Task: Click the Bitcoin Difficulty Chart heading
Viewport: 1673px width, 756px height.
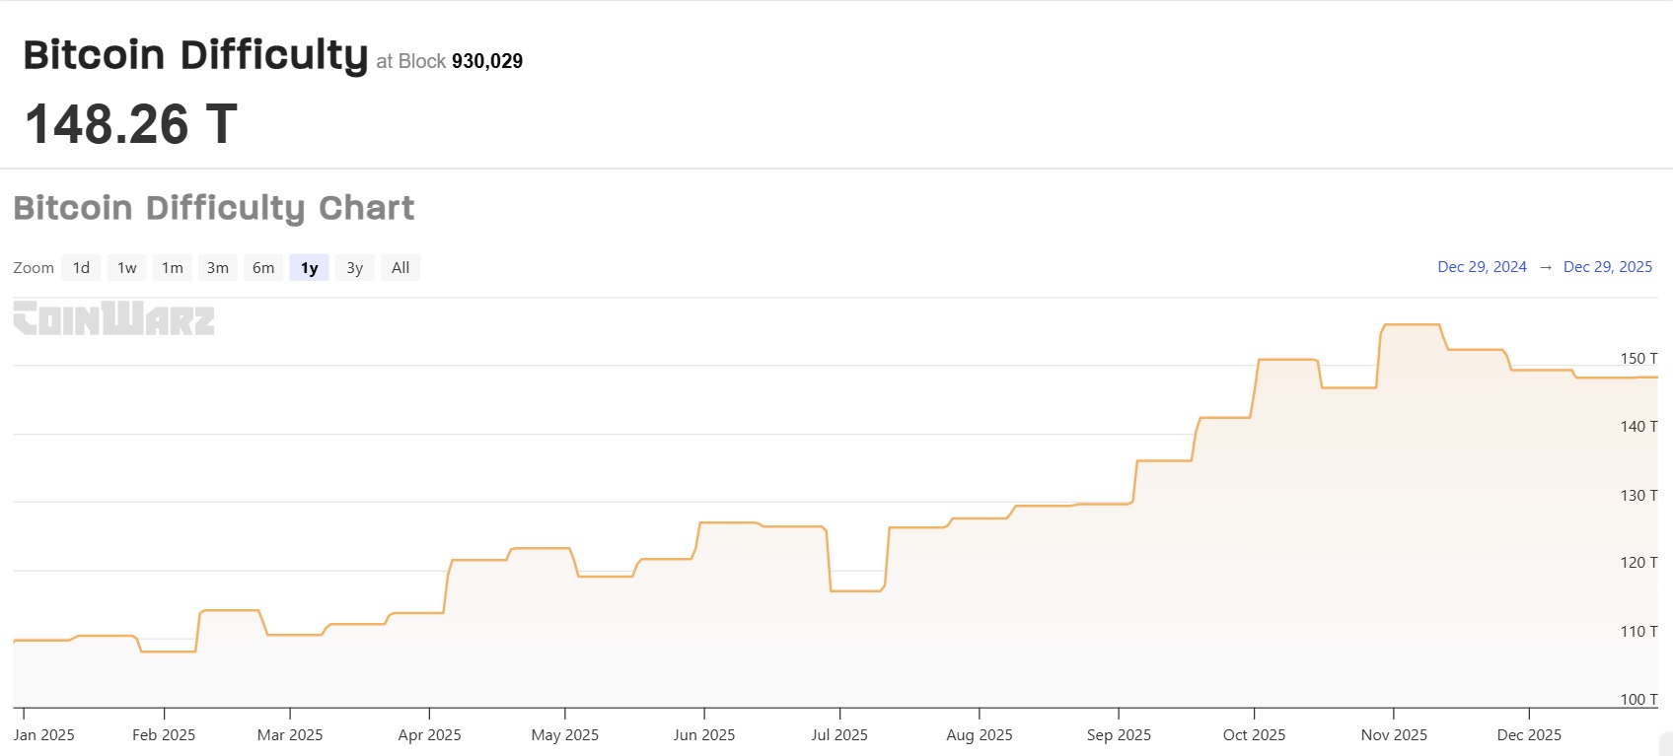Action: point(214,208)
